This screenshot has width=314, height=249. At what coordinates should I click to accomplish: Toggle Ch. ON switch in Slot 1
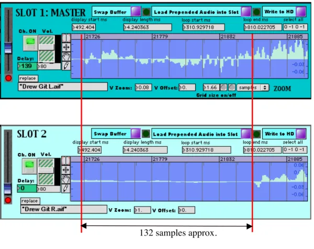[30, 43]
